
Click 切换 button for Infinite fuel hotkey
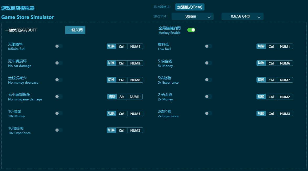[111, 46]
